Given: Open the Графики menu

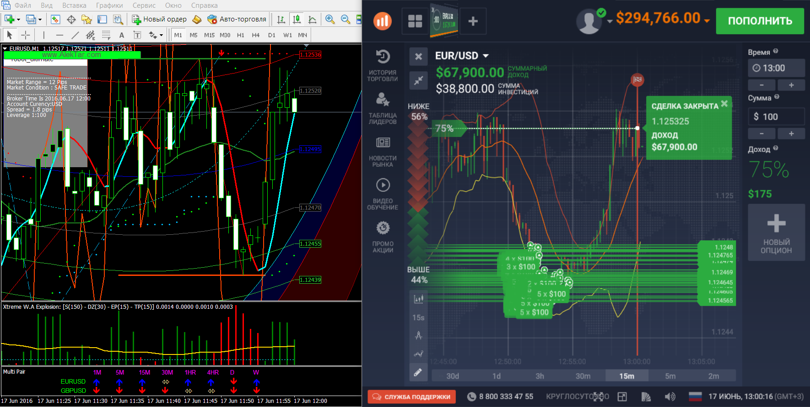Looking at the screenshot, I should tap(109, 5).
